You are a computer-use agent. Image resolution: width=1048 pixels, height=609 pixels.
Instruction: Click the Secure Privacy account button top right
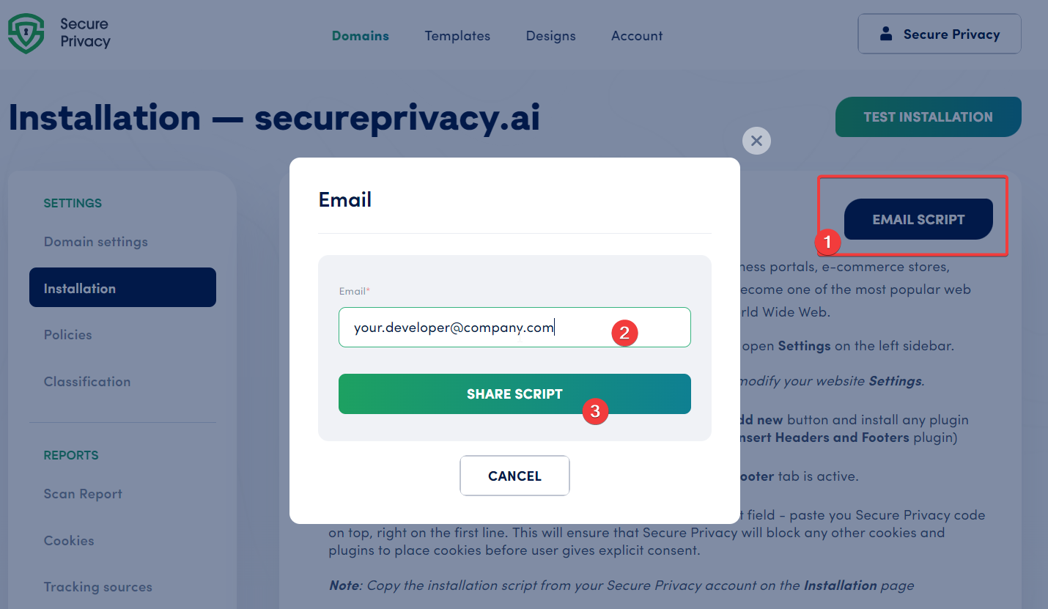click(x=939, y=33)
